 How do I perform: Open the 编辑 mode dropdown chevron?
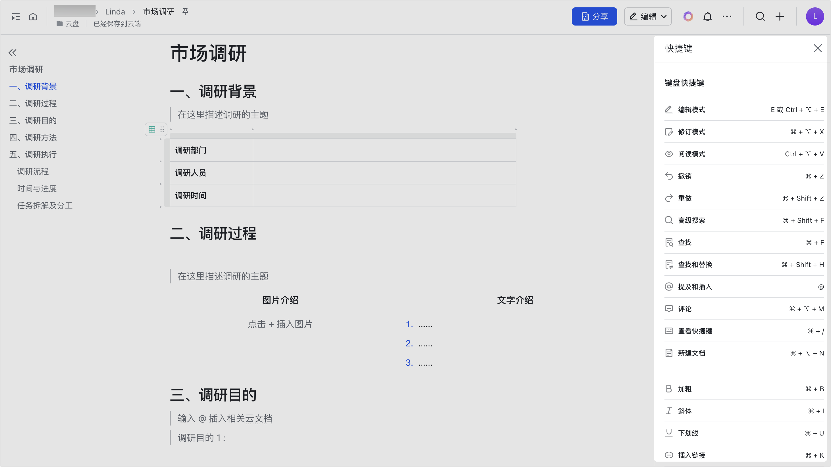[664, 16]
